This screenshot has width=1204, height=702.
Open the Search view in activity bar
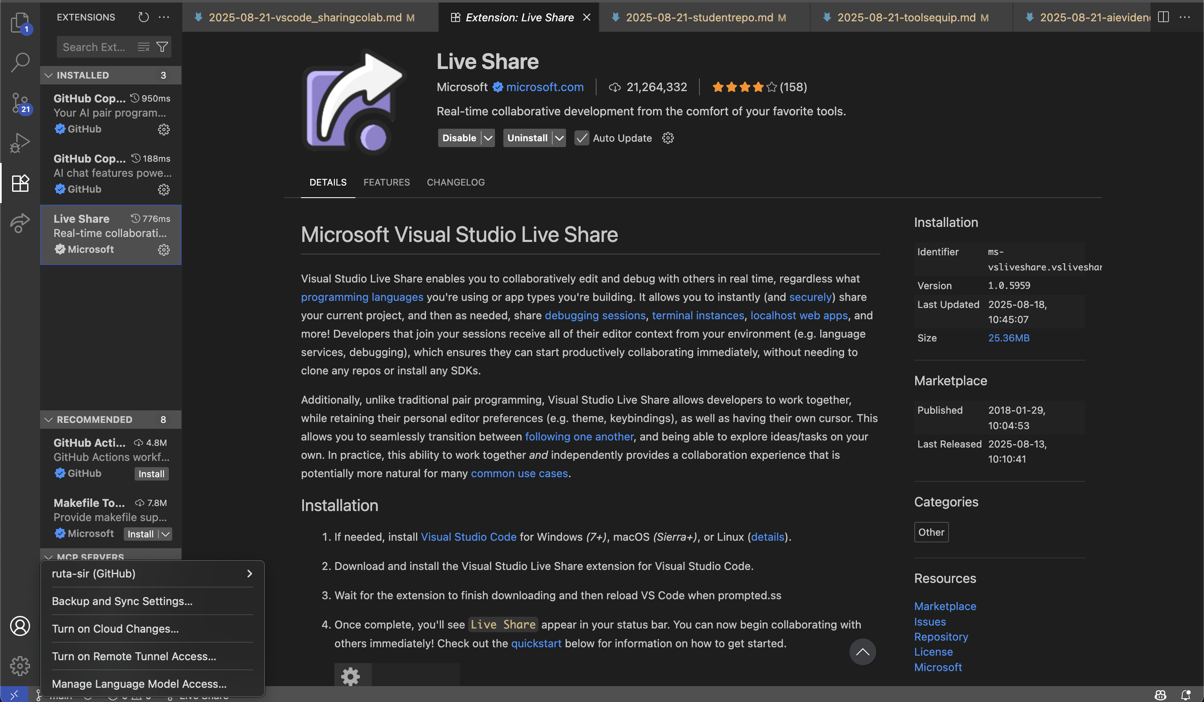20,62
